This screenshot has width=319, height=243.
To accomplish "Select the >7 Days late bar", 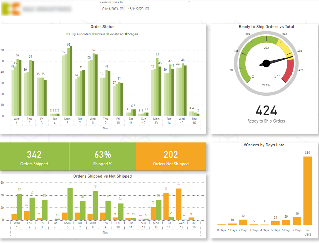I will [307, 191].
